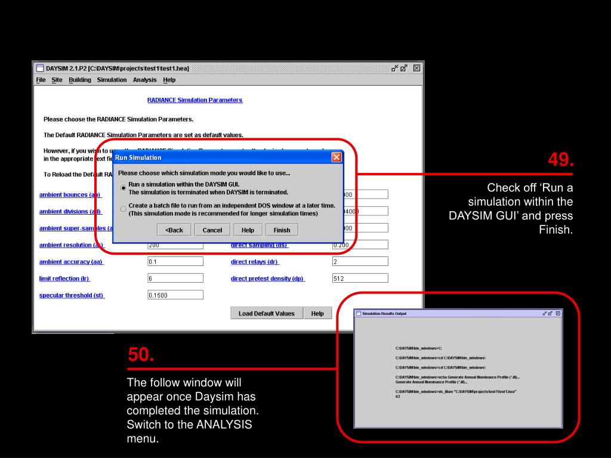Open the Site menu

coord(57,80)
